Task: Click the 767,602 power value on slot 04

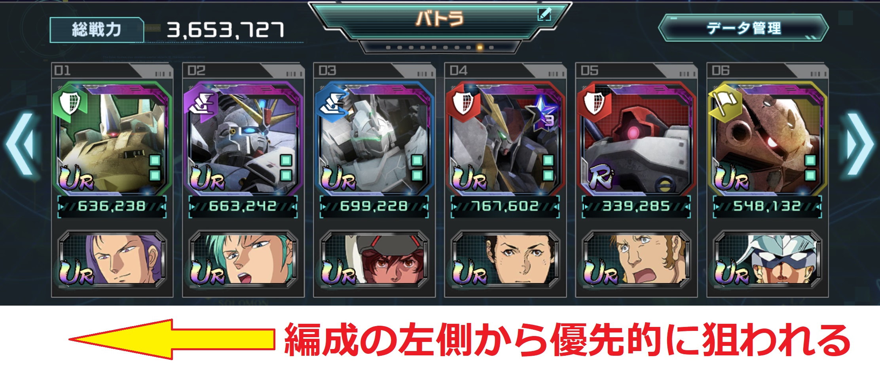Action: (x=505, y=206)
